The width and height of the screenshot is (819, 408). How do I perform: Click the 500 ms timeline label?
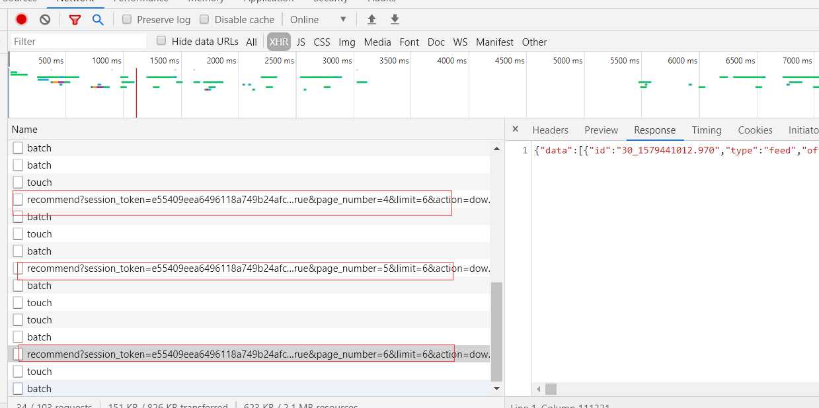coord(51,60)
